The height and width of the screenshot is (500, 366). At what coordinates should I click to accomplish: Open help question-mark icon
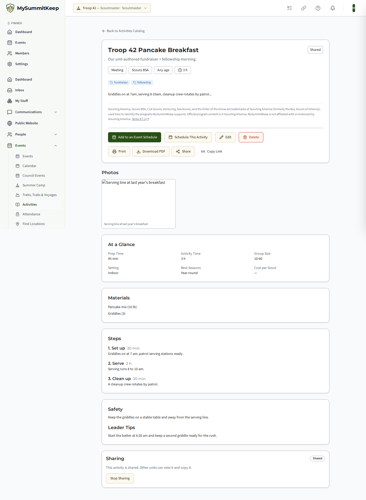point(318,8)
